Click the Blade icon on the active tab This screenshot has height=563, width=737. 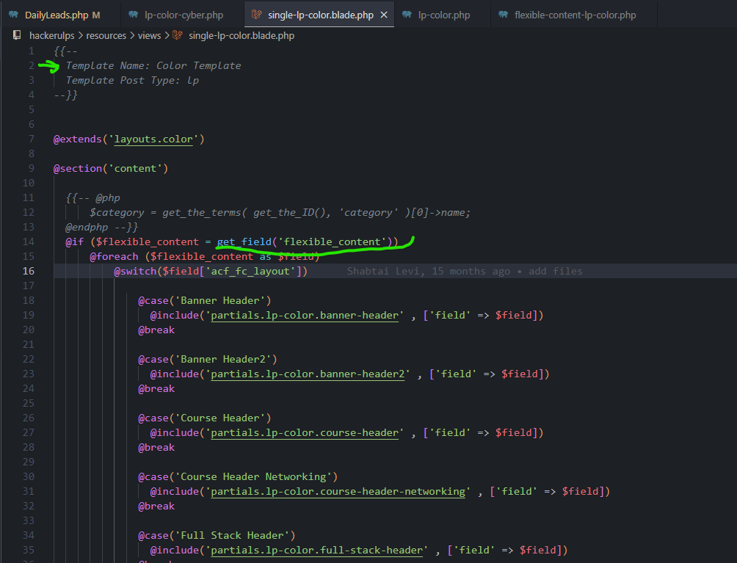tap(255, 15)
